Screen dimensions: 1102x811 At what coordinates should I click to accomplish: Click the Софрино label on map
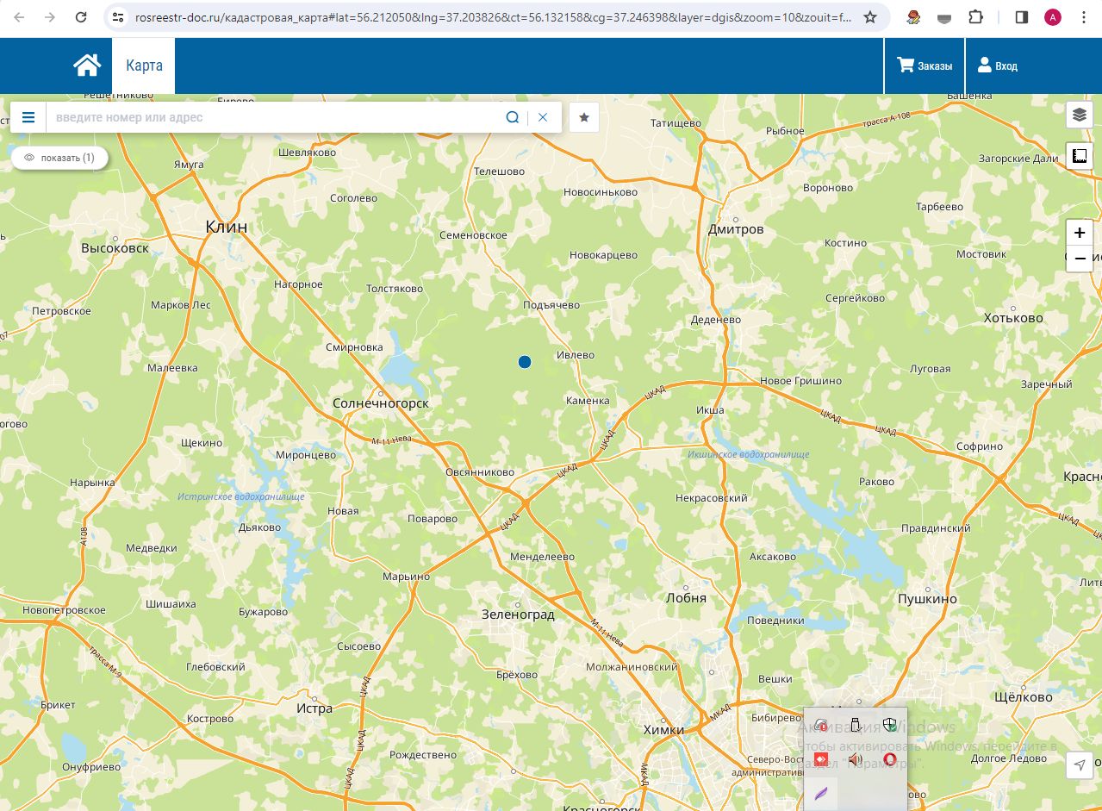pyautogui.click(x=980, y=446)
